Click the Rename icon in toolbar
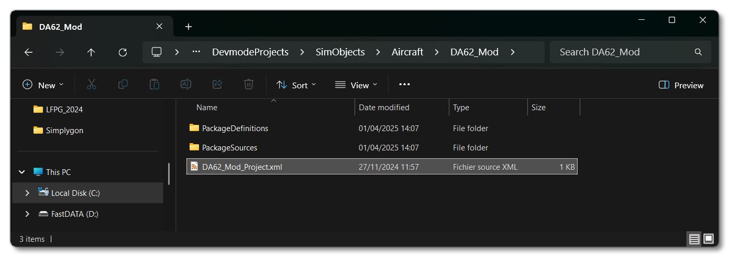This screenshot has height=257, width=729. (186, 85)
